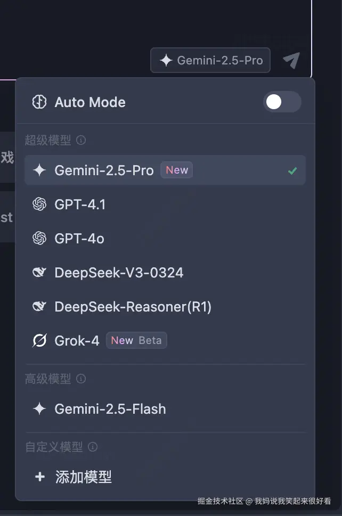Click the 添加模型 button

(84, 477)
